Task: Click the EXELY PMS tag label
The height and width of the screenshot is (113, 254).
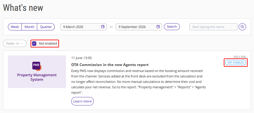Action: (239, 57)
